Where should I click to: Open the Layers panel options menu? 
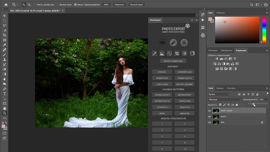267,88
